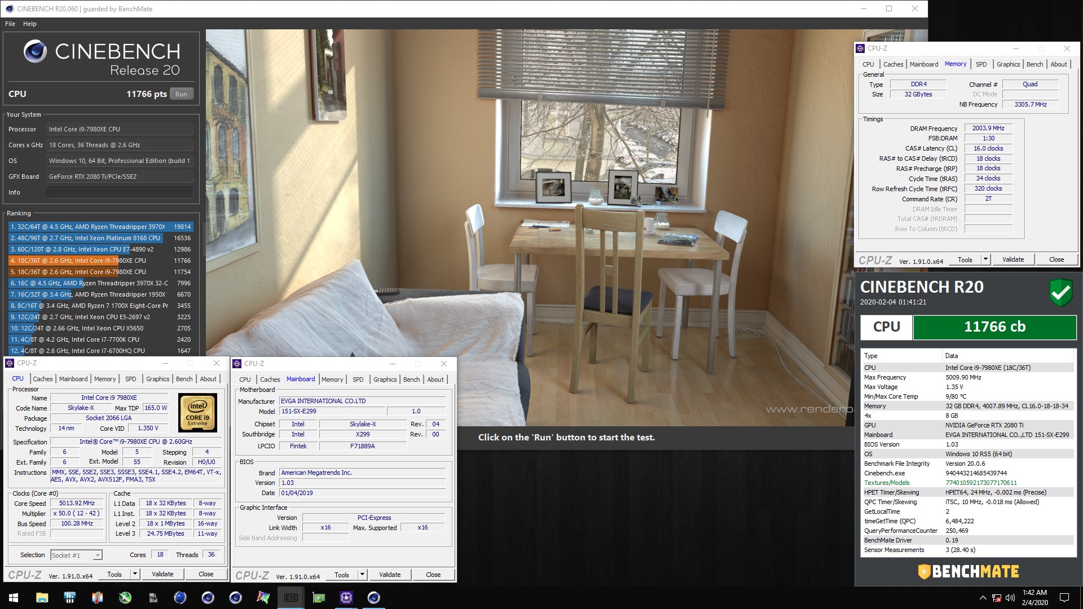Click the green graphics card taskbar icon
Screen dimensions: 1083x609
[x=319, y=598]
